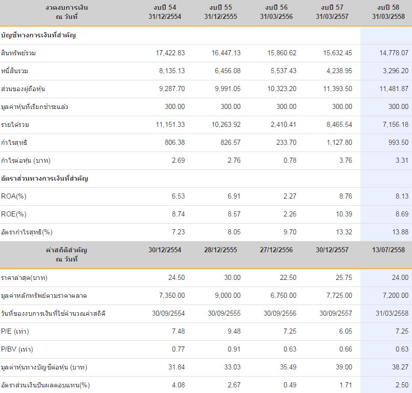Click dividend yield value 4.08
The width and height of the screenshot is (412, 393).
coord(178,385)
